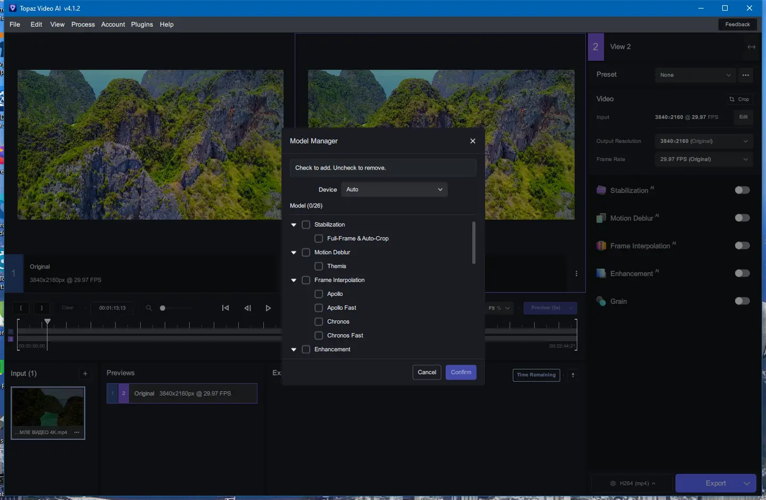Close the Model Manager dialog
This screenshot has height=500, width=766.
[x=472, y=141]
